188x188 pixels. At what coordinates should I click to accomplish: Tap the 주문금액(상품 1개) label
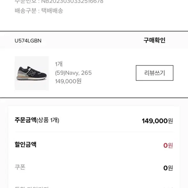37,120
